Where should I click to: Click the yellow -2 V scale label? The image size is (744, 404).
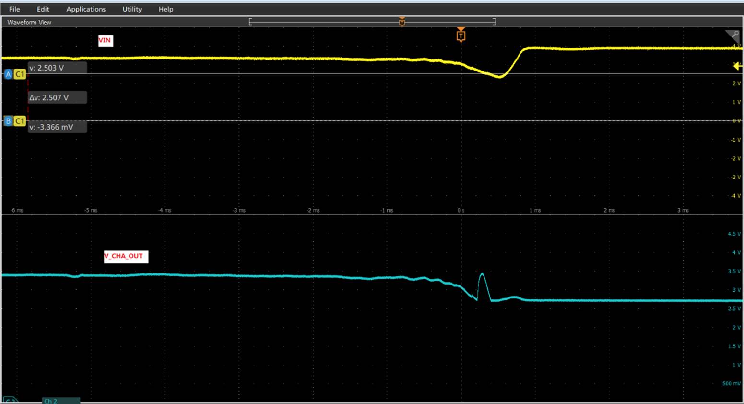736,158
